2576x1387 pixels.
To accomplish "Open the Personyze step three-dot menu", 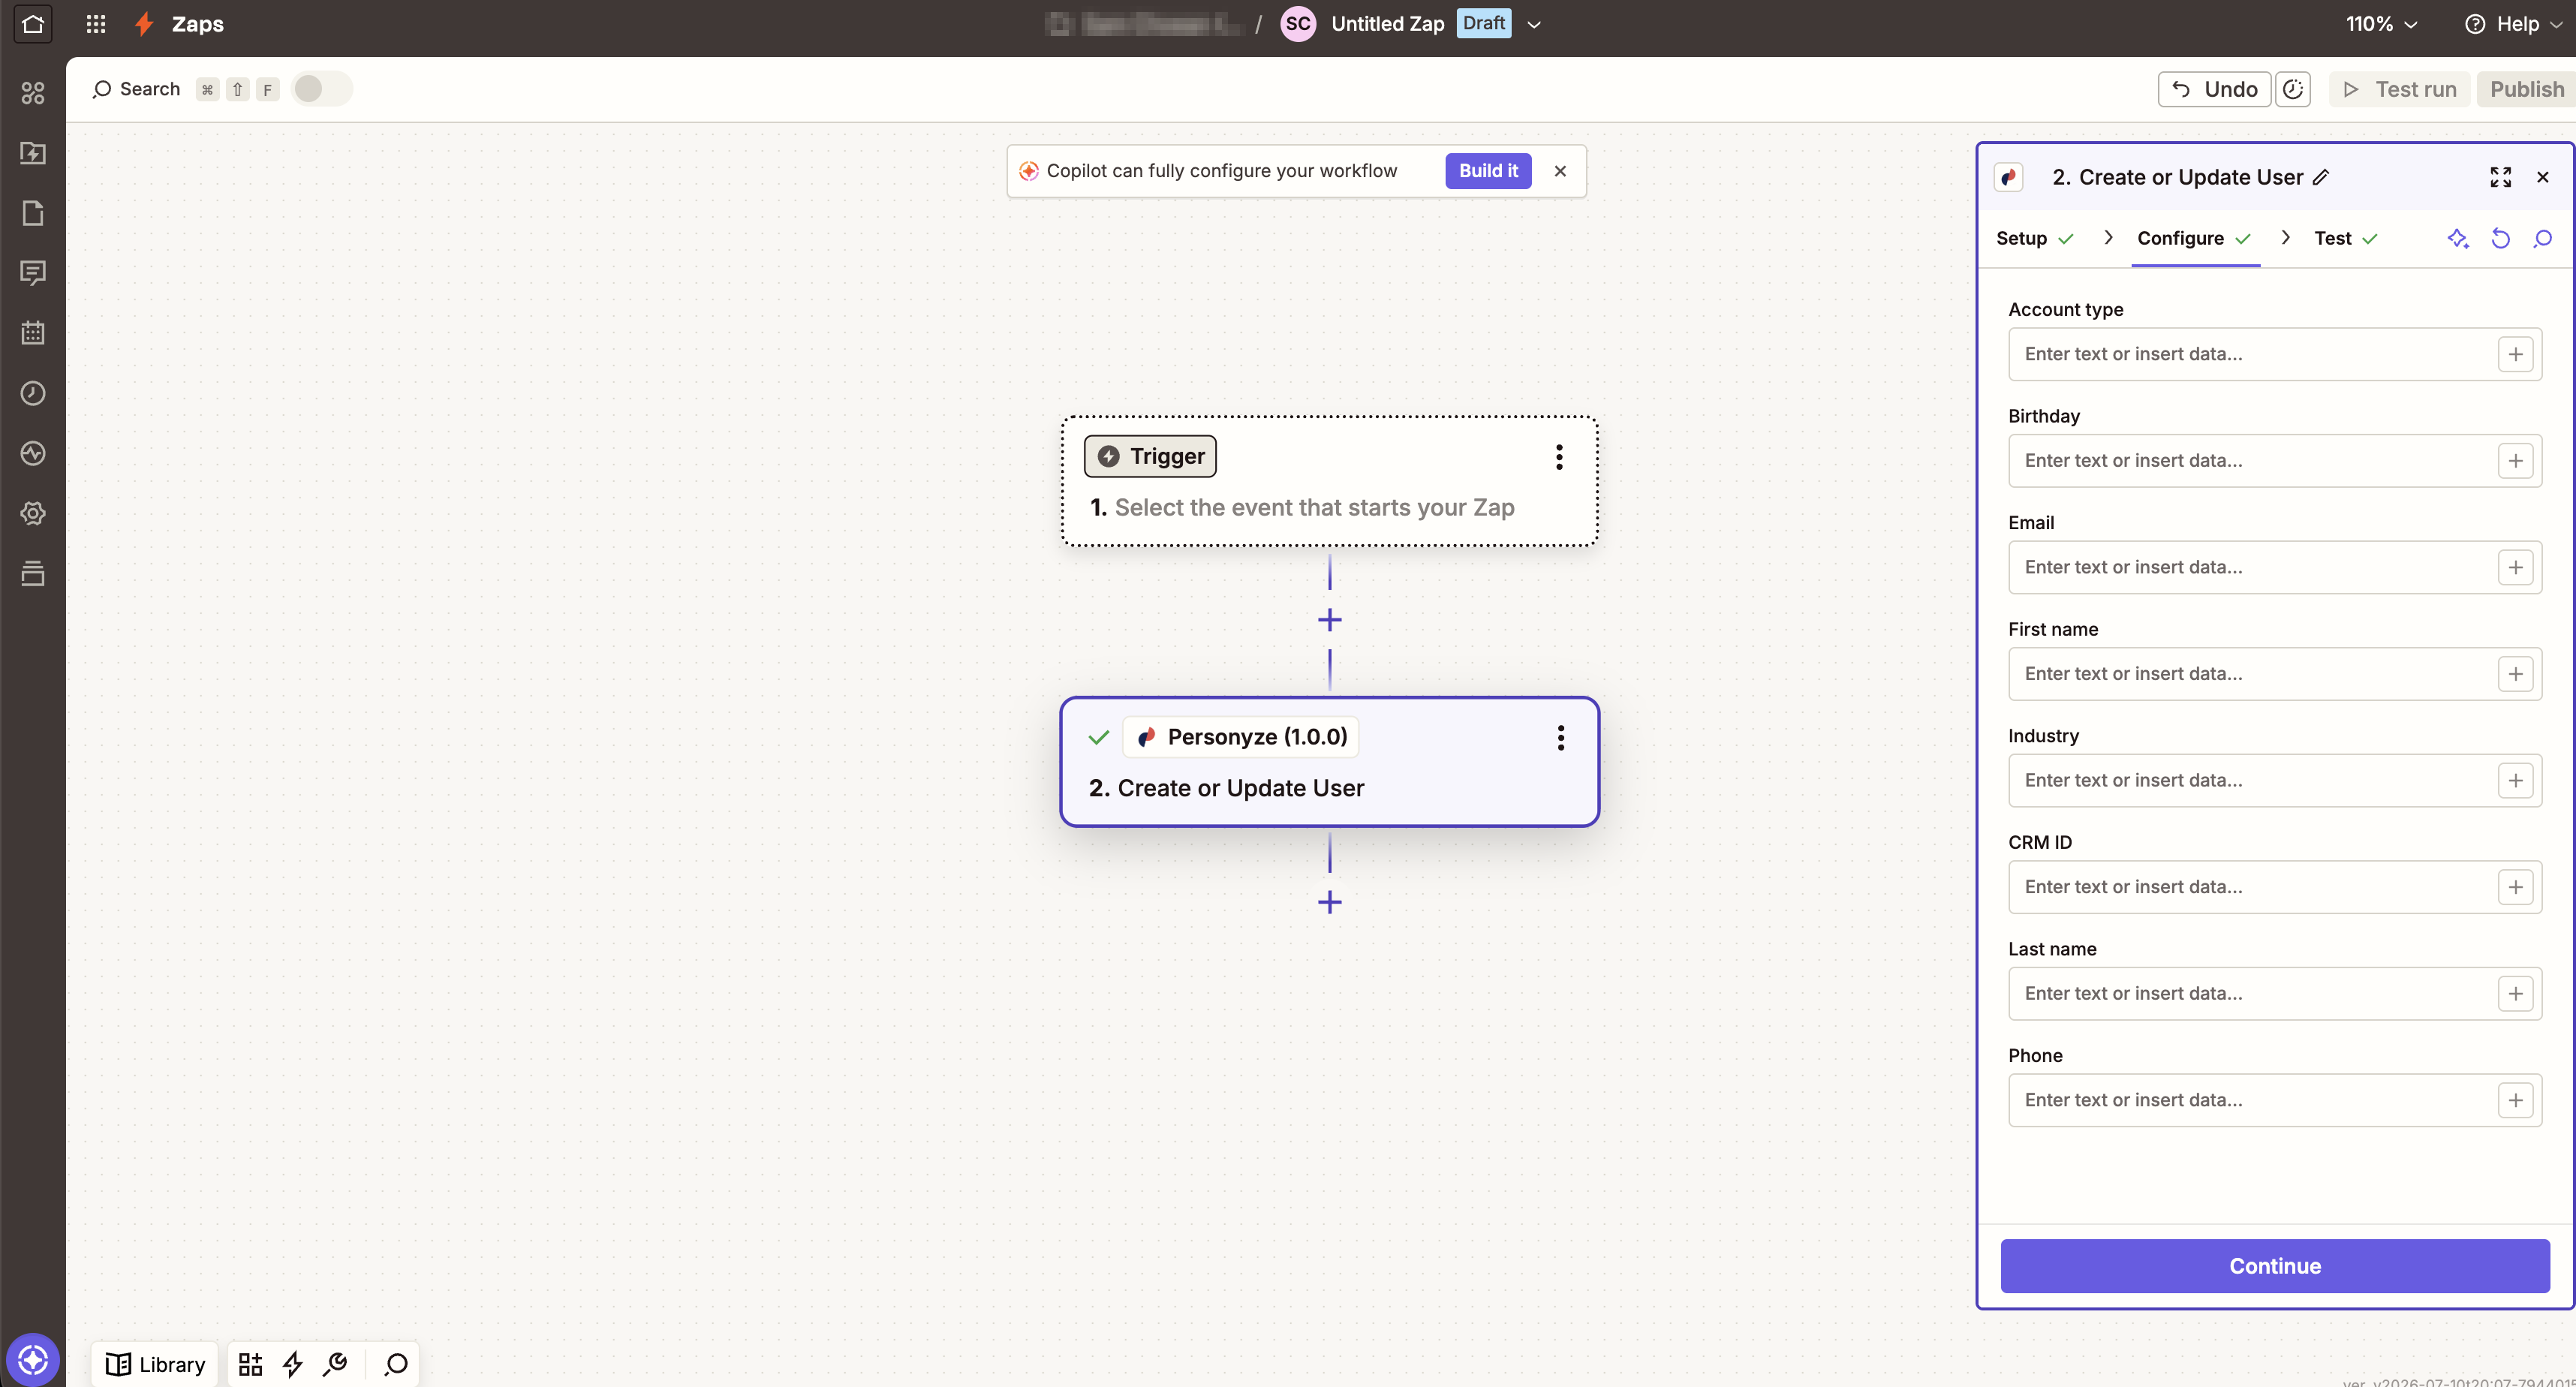I will coord(1560,738).
